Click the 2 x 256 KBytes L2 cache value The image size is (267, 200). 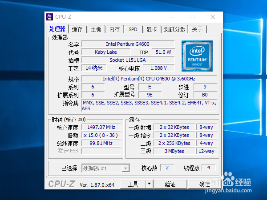click(174, 143)
